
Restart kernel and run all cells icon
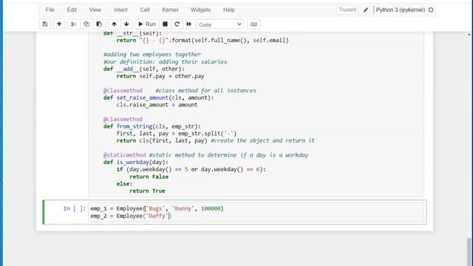click(189, 24)
